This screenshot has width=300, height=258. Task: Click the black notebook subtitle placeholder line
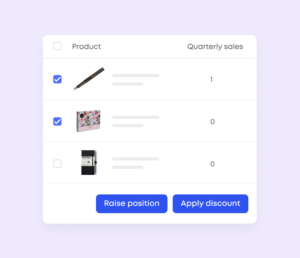pos(128,167)
